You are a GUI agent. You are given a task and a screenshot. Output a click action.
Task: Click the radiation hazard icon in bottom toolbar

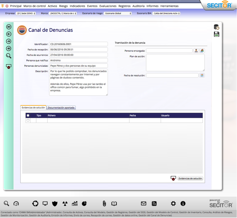[x=65, y=204]
